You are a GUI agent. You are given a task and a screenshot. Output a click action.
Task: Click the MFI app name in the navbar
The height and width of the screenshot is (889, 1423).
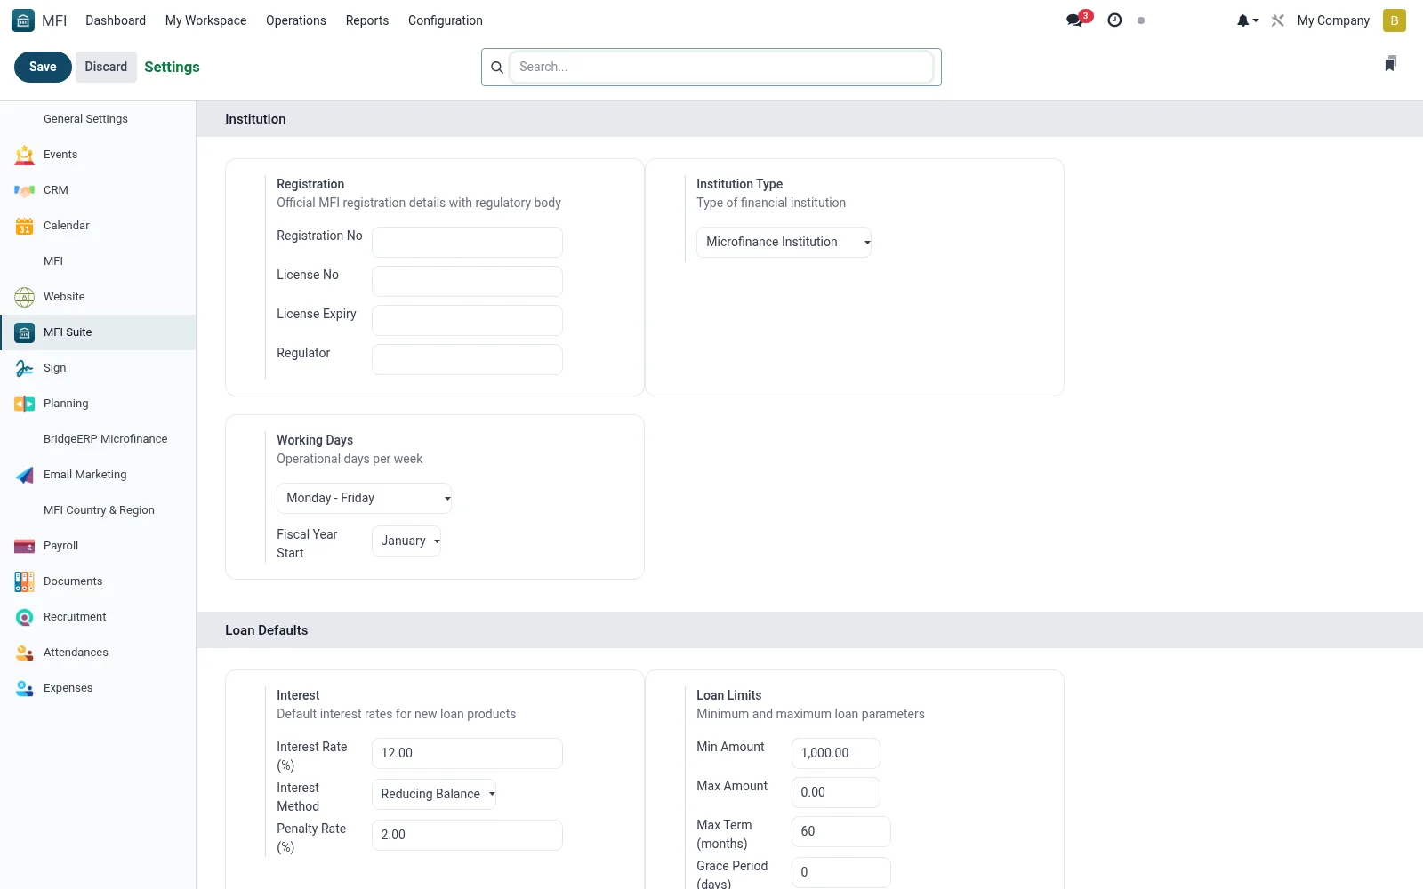[54, 20]
